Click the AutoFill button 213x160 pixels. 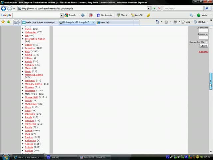tap(137, 15)
